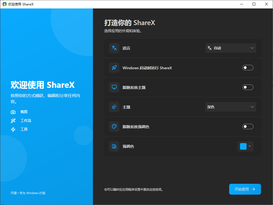Click the 主题 setting label
273x205 pixels.
(x=126, y=107)
